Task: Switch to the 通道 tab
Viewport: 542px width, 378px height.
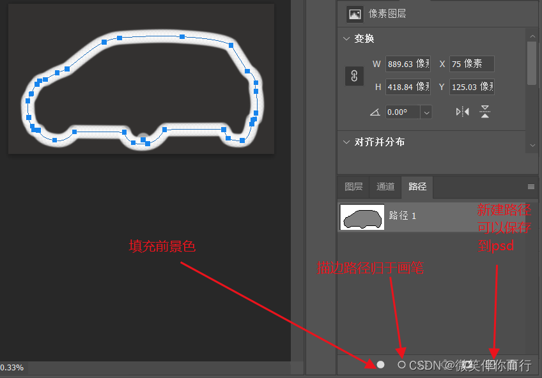Action: pos(385,186)
